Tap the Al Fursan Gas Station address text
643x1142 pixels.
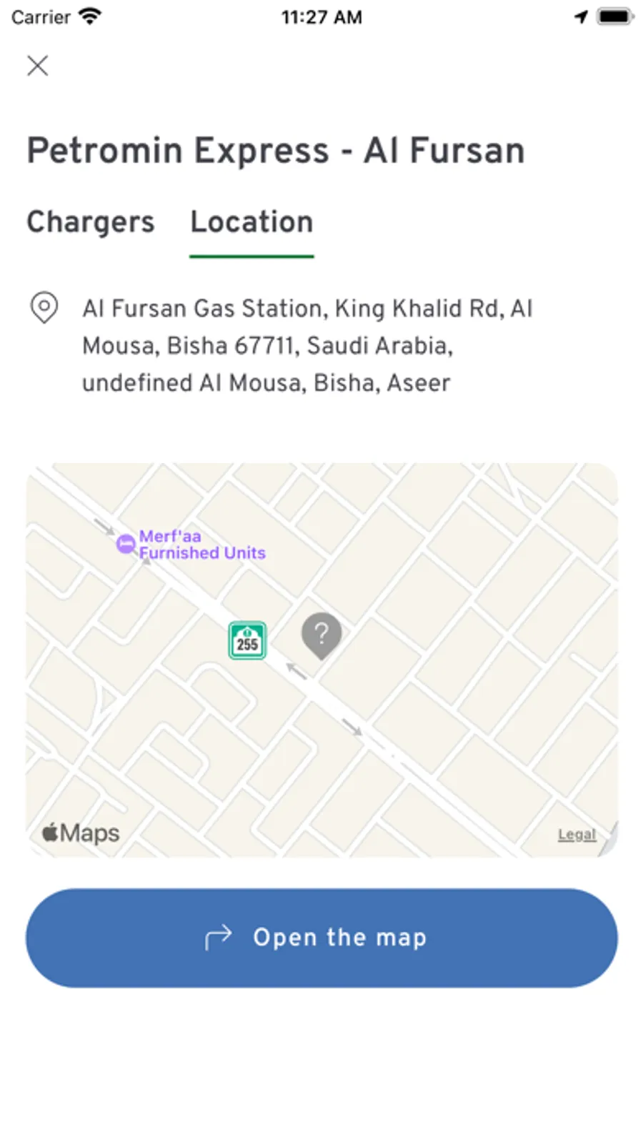pyautogui.click(x=307, y=346)
